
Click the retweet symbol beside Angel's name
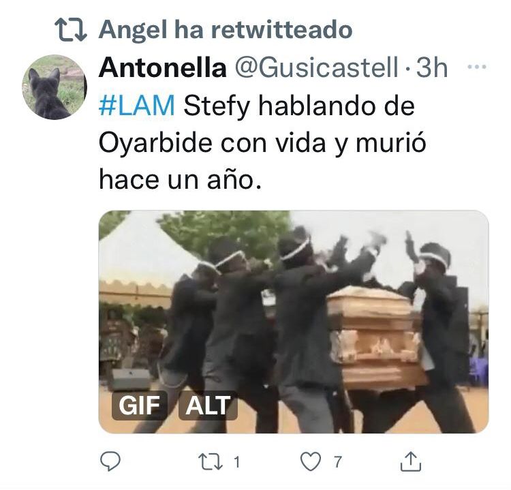coord(70,30)
